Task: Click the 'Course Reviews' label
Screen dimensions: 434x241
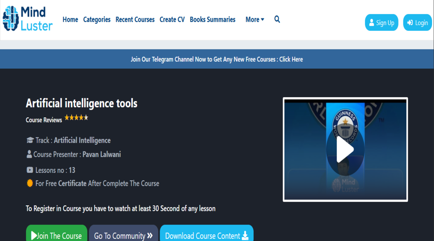Action: pos(44,120)
